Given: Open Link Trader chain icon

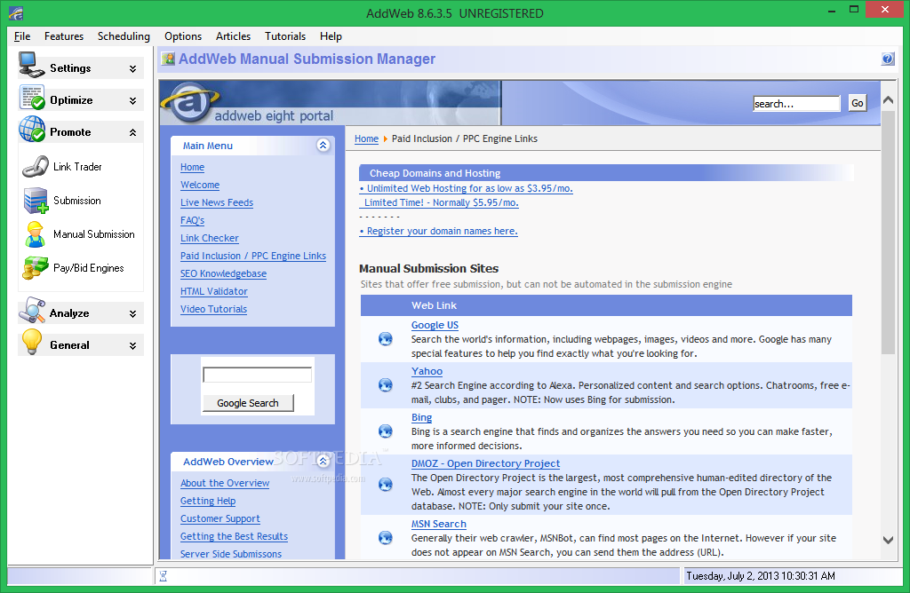Looking at the screenshot, I should (x=36, y=166).
